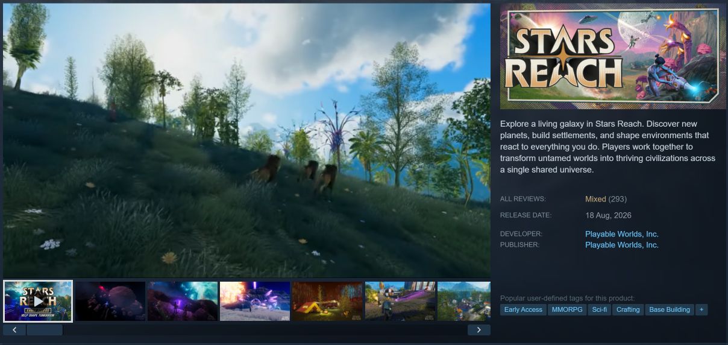This screenshot has width=728, height=345.
Task: Play the Stars Reach trailer thumbnail
Action: tap(38, 301)
